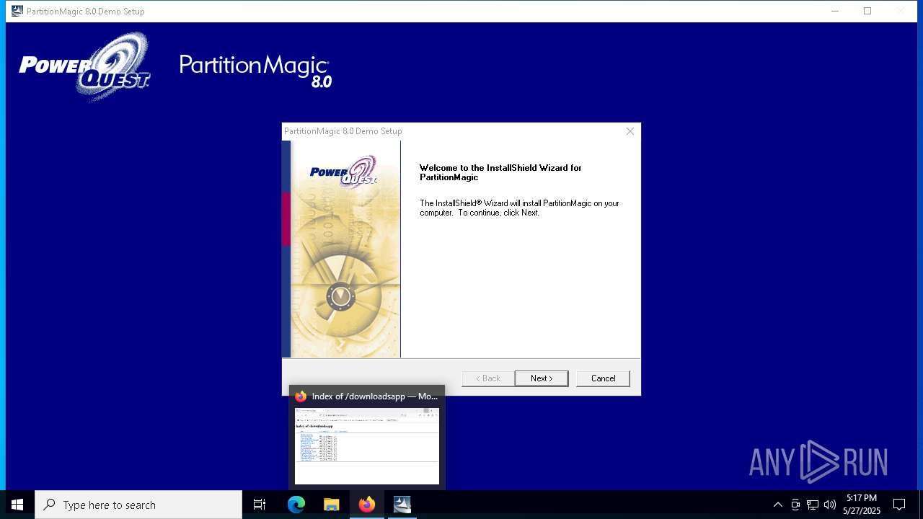Screen dimensions: 923x519
Task: Show hidden system tray icons
Action: [777, 505]
